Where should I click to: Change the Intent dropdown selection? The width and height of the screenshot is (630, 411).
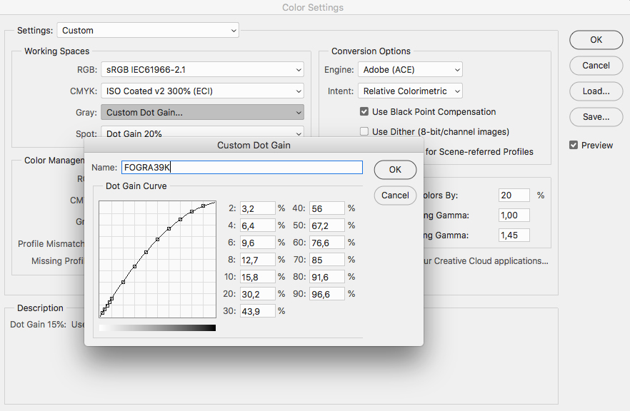click(410, 91)
